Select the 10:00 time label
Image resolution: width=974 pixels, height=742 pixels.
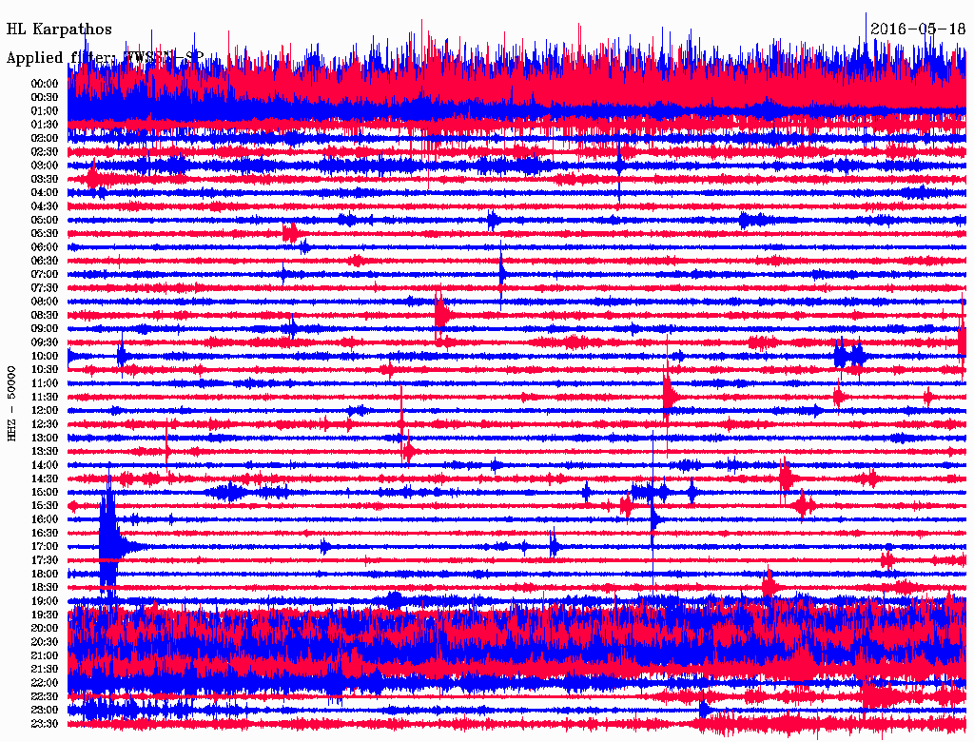pyautogui.click(x=44, y=356)
